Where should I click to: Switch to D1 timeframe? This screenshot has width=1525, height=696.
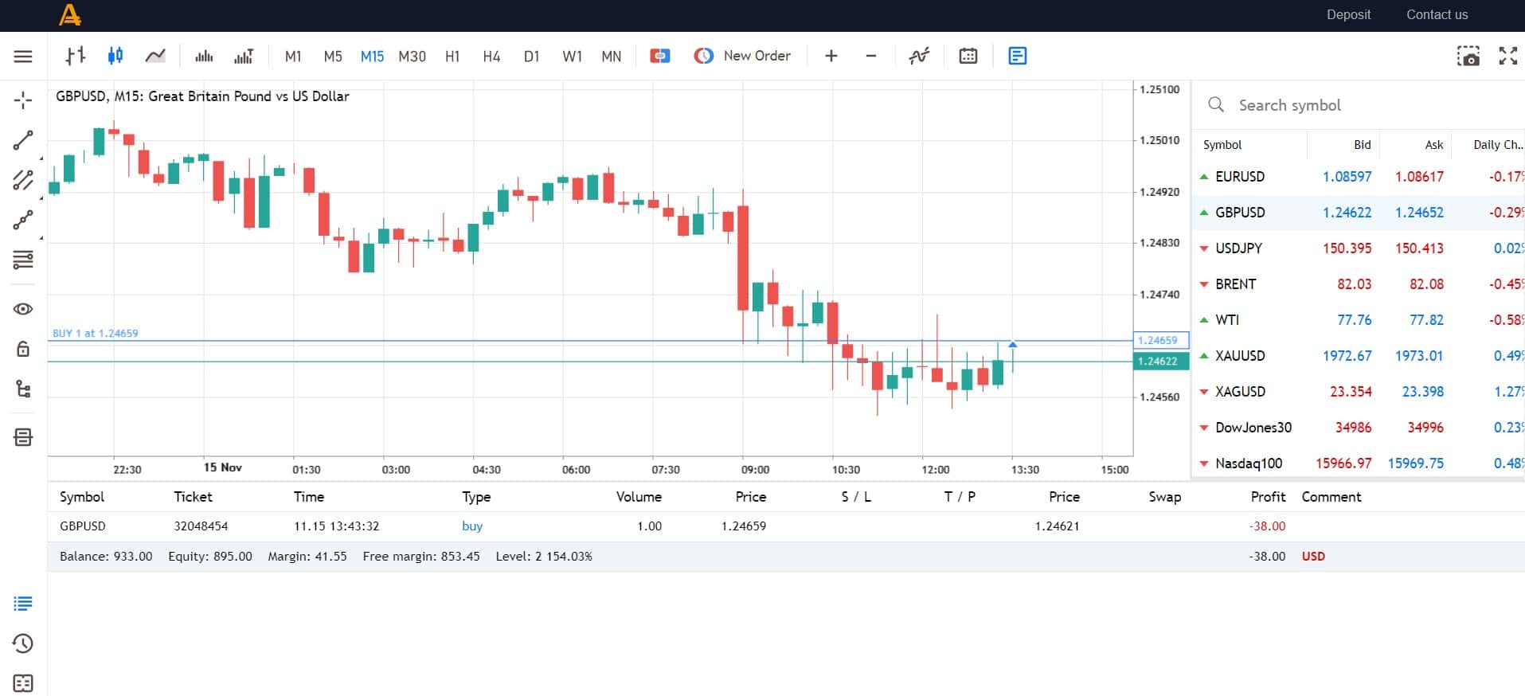pos(531,57)
